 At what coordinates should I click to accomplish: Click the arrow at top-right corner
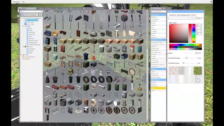211,2
